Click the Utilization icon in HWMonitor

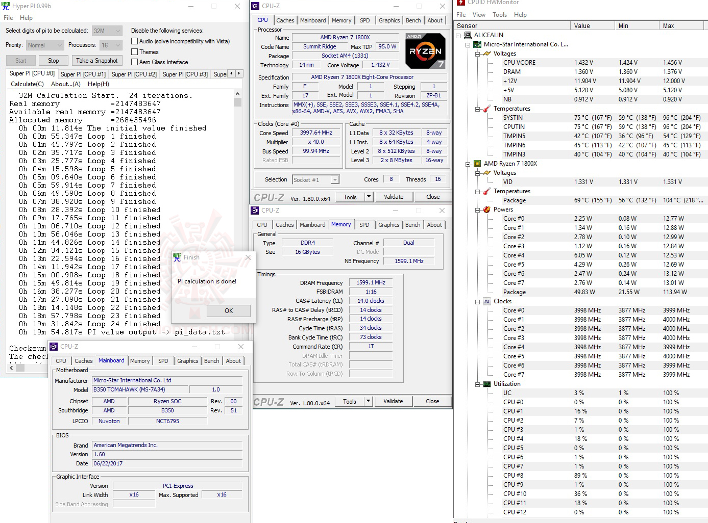[x=486, y=384]
